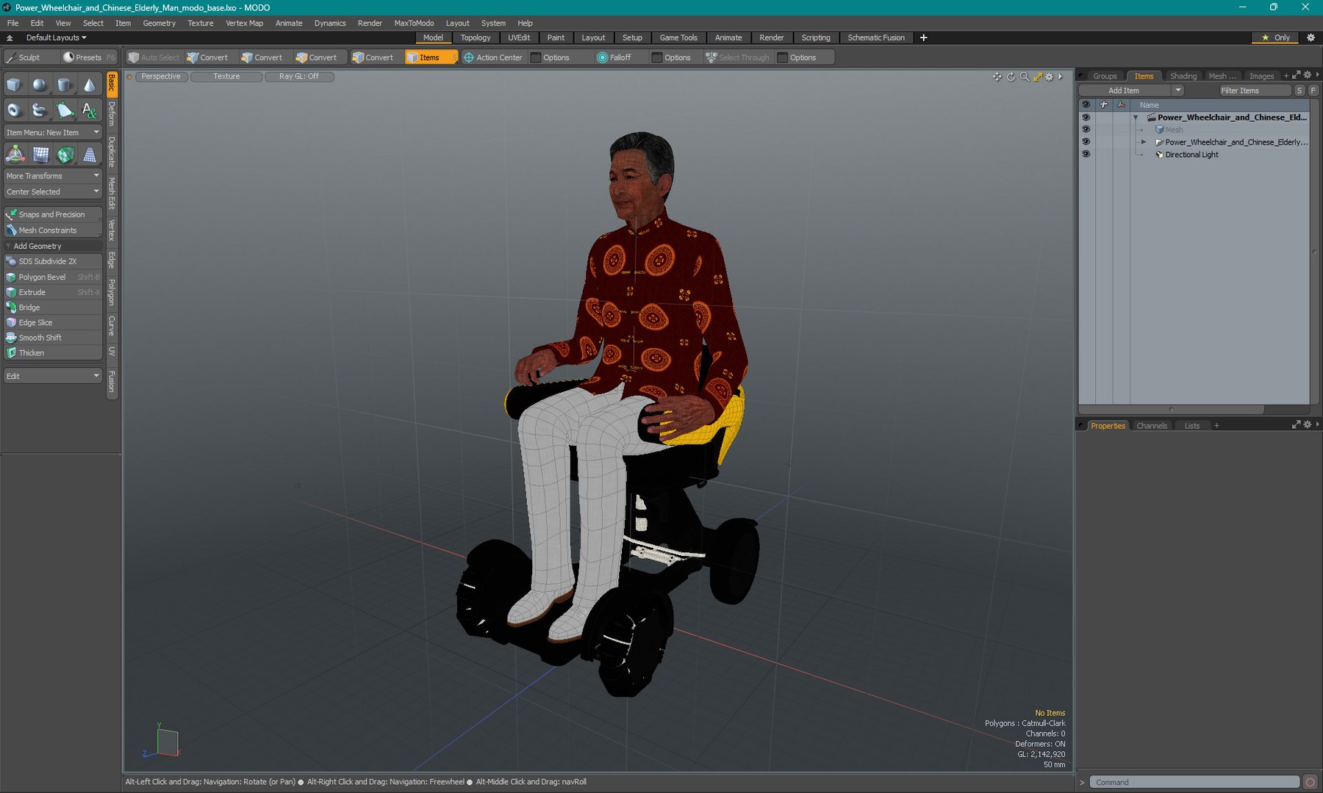
Task: Switch to the UVEdit layout tab
Action: pyautogui.click(x=519, y=37)
